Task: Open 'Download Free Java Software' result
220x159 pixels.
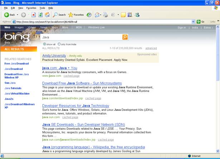Action: coord(82,83)
